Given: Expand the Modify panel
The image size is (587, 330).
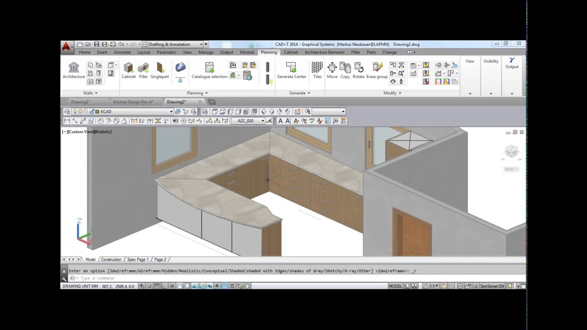Looking at the screenshot, I should click(393, 93).
